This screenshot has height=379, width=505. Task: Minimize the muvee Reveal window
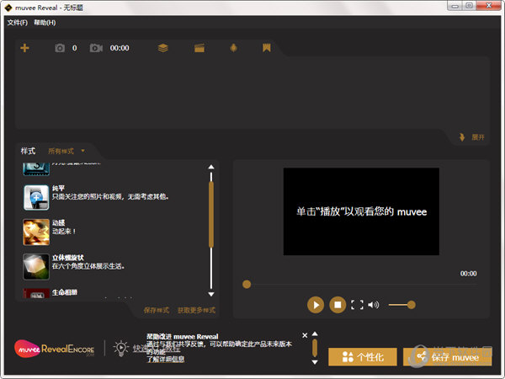454,6
